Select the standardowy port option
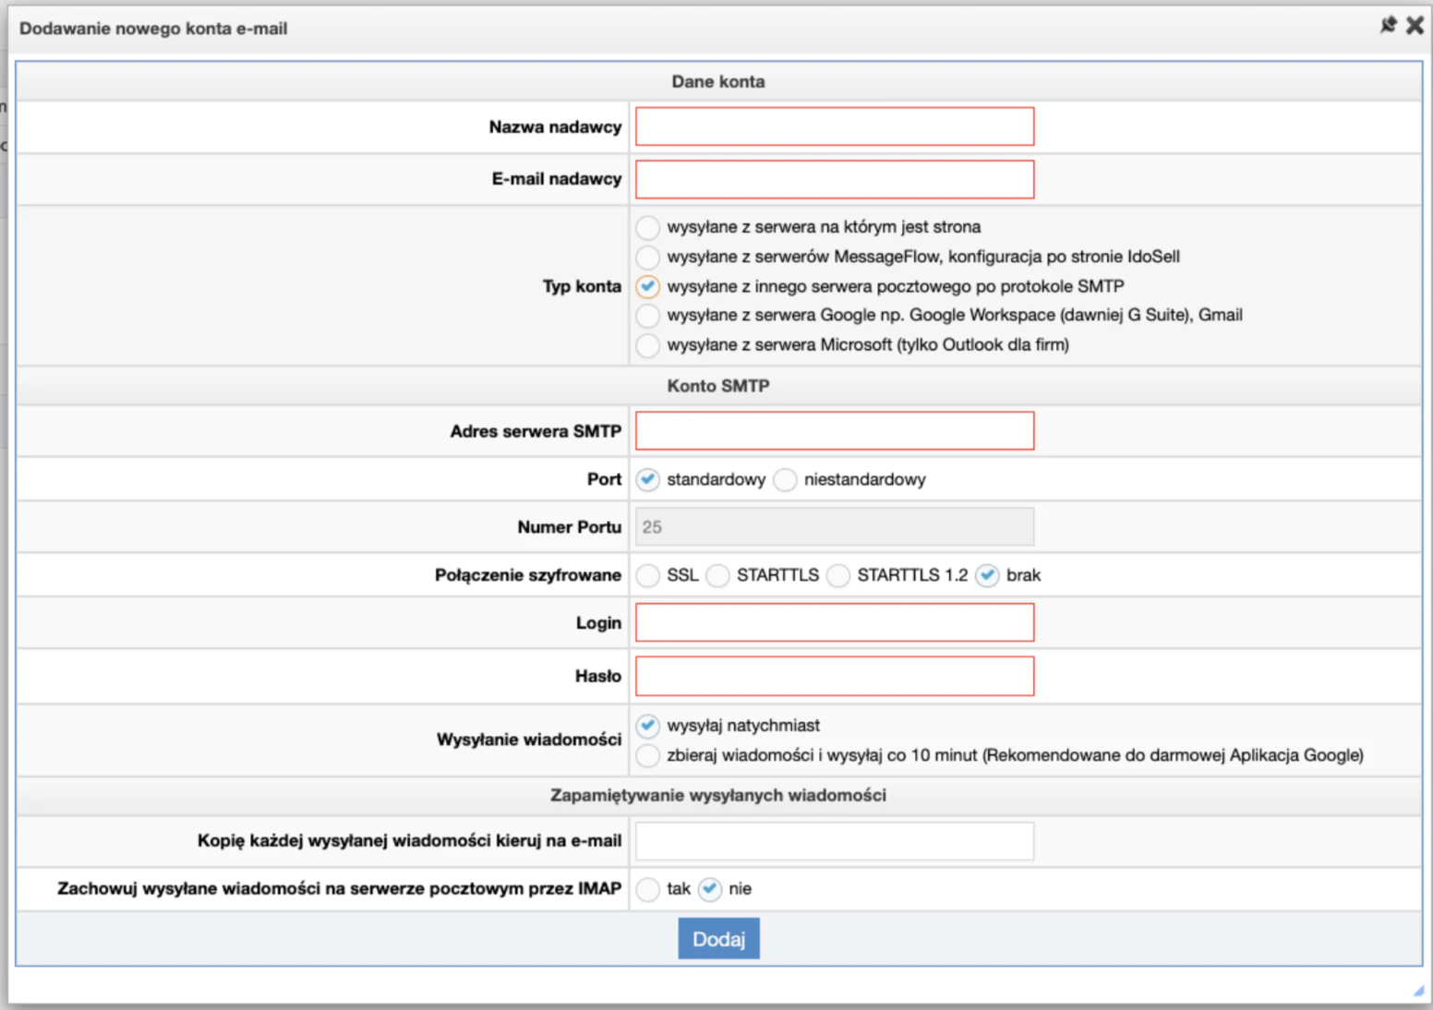The height and width of the screenshot is (1010, 1433). click(648, 480)
